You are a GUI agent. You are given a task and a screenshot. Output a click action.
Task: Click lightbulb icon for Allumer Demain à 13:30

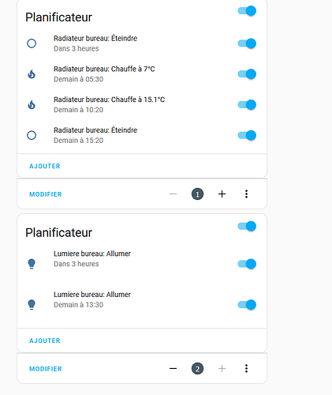(32, 305)
